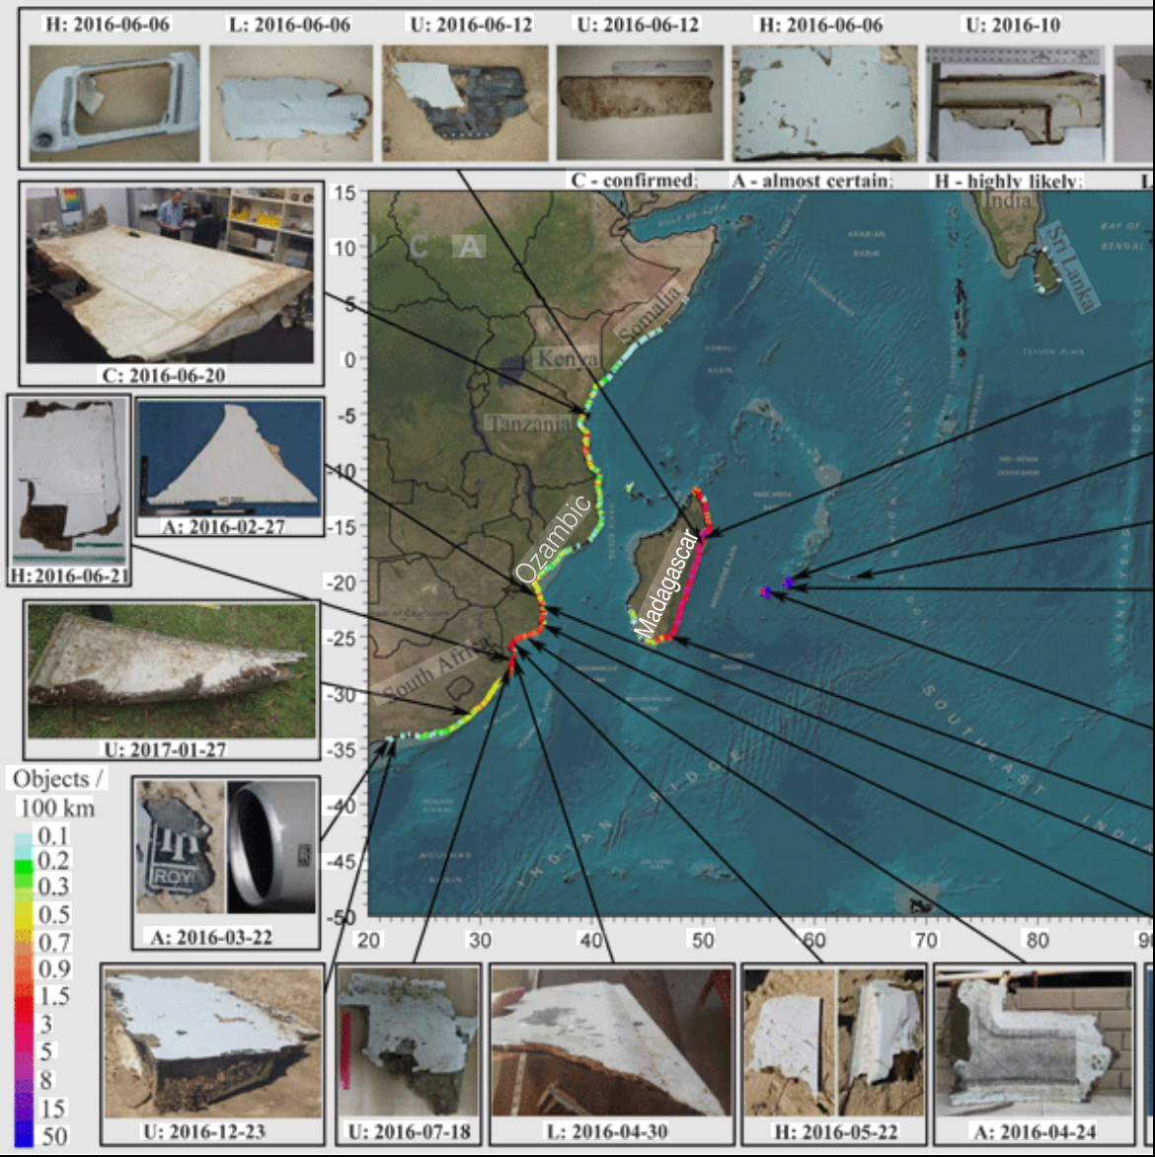Screen dimensions: 1155x1157
Task: Open the Rolls-Royce engine cowling photo A: 2016-03-22
Action: [x=226, y=847]
